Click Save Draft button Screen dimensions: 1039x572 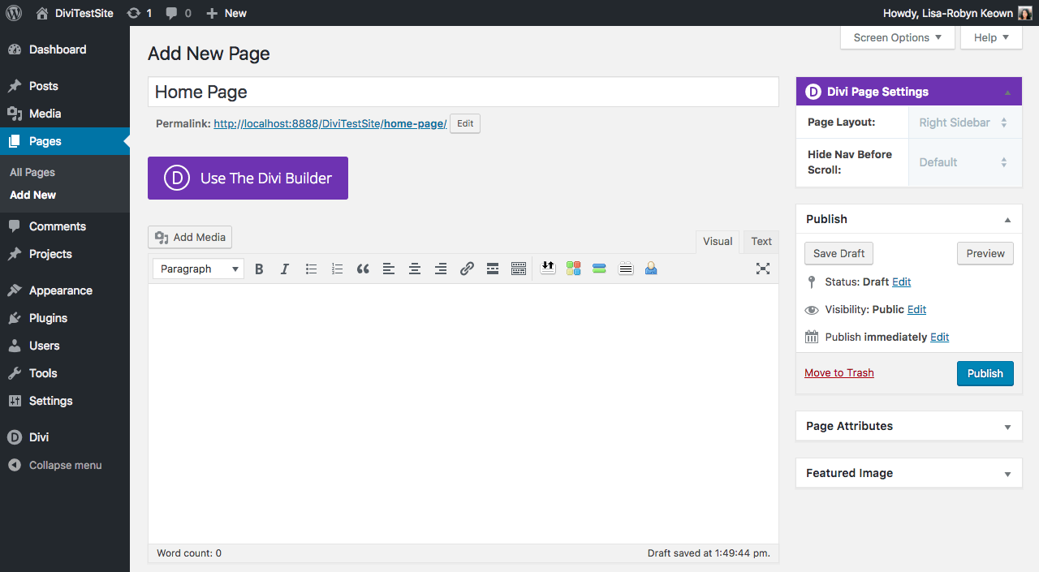click(839, 253)
